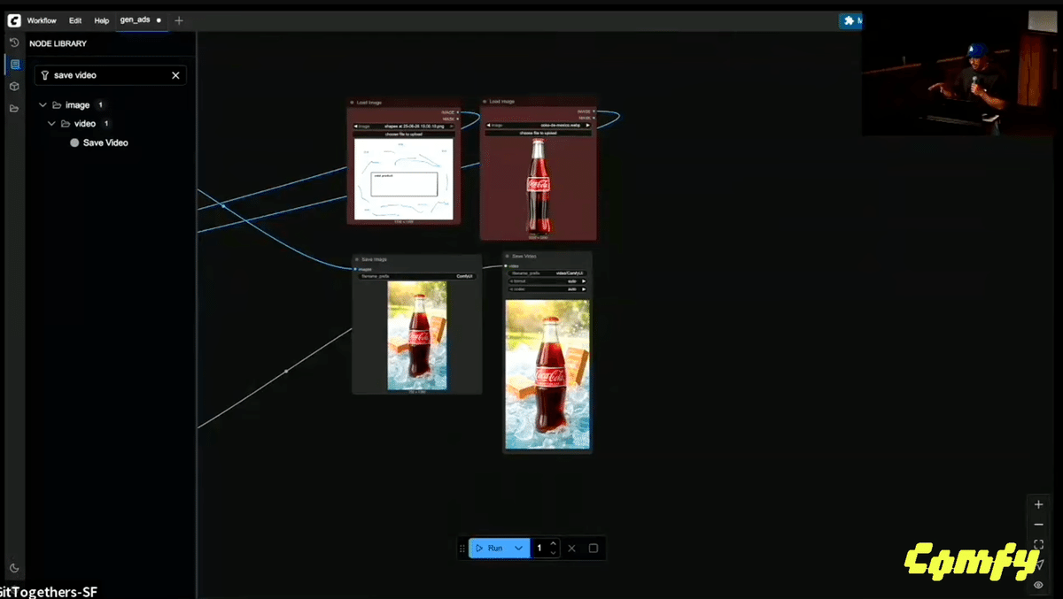Click the zoom in plus button
This screenshot has width=1063, height=599.
(x=1039, y=504)
